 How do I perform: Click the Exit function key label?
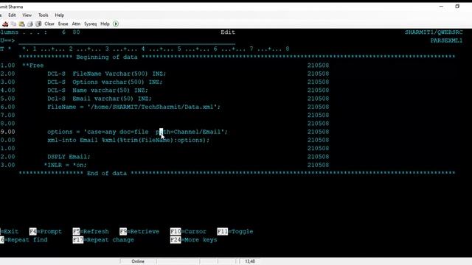tap(10, 232)
